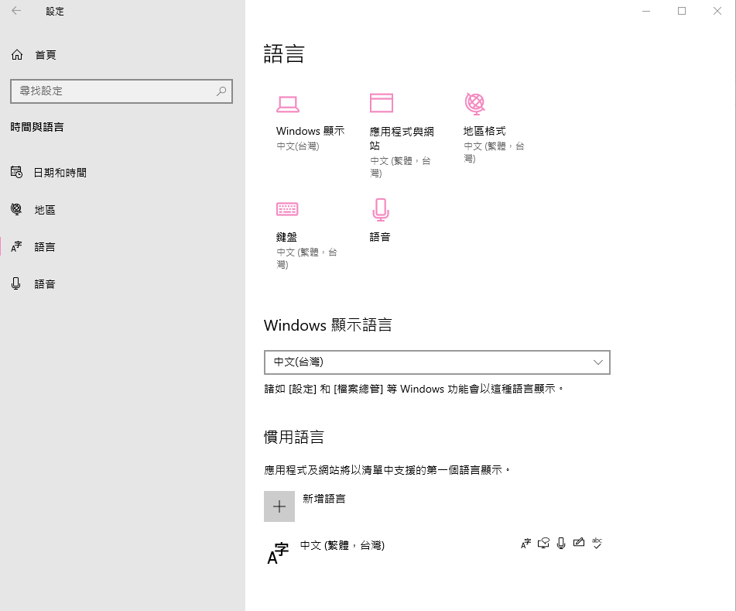Click the plus icon for 新增語言
Image resolution: width=736 pixels, height=611 pixels.
(279, 506)
